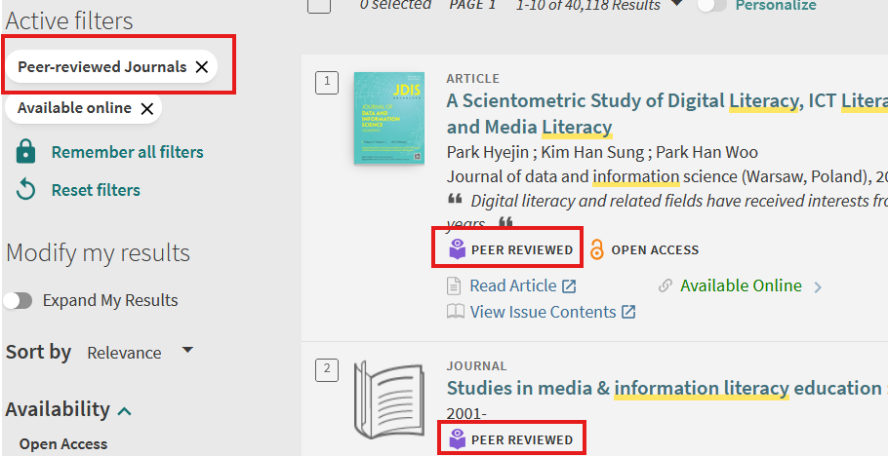Click the OPEN ACCESS label text
Image resolution: width=888 pixels, height=456 pixels.
click(655, 250)
